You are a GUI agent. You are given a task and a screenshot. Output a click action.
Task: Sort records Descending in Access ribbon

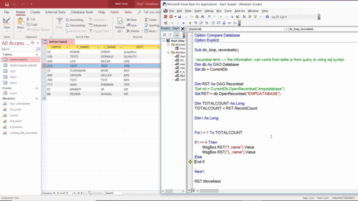[x=76, y=25]
